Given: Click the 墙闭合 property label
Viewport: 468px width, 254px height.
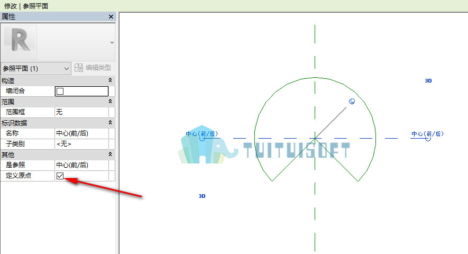Looking at the screenshot, I should (x=15, y=91).
